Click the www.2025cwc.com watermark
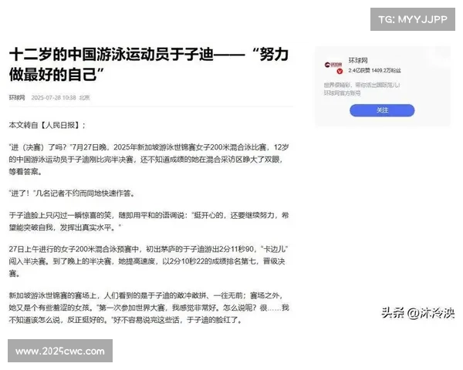Viewport: 463px width, 370px height. coord(60,351)
